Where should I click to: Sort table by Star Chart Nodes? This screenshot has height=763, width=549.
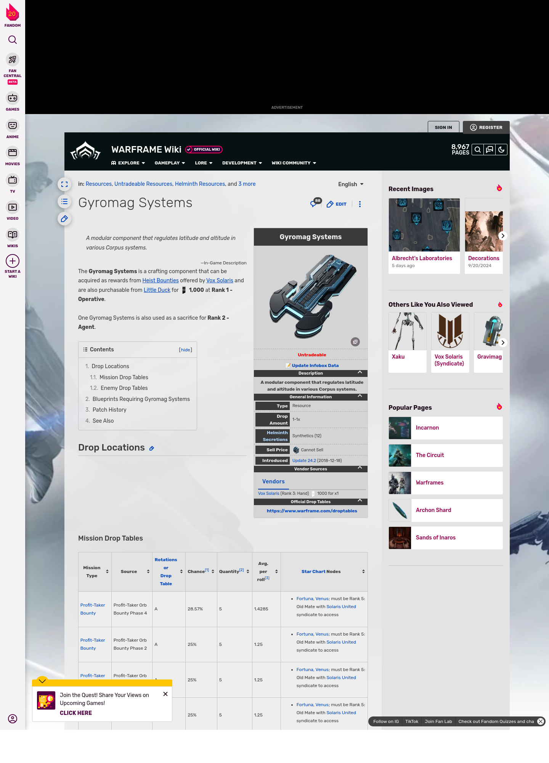pyautogui.click(x=324, y=571)
